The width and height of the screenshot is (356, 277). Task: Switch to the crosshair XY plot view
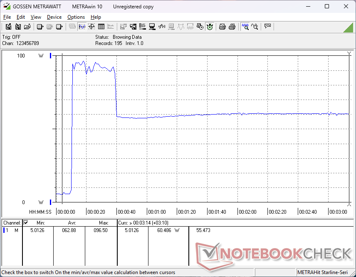[x=91, y=27]
